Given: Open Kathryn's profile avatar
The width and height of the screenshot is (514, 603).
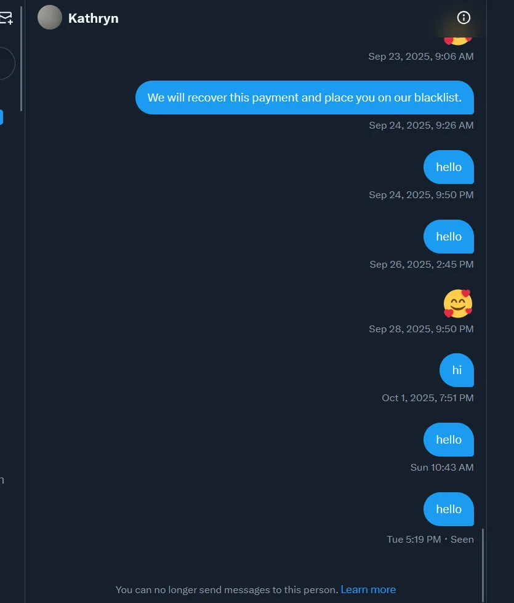Looking at the screenshot, I should (x=50, y=18).
